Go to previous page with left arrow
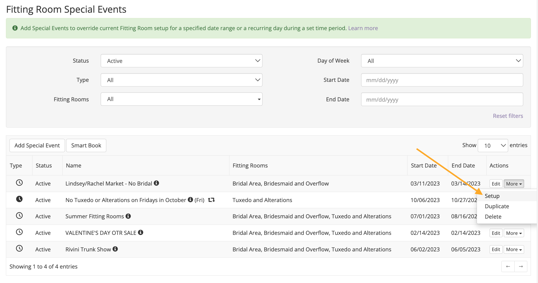 (x=508, y=266)
